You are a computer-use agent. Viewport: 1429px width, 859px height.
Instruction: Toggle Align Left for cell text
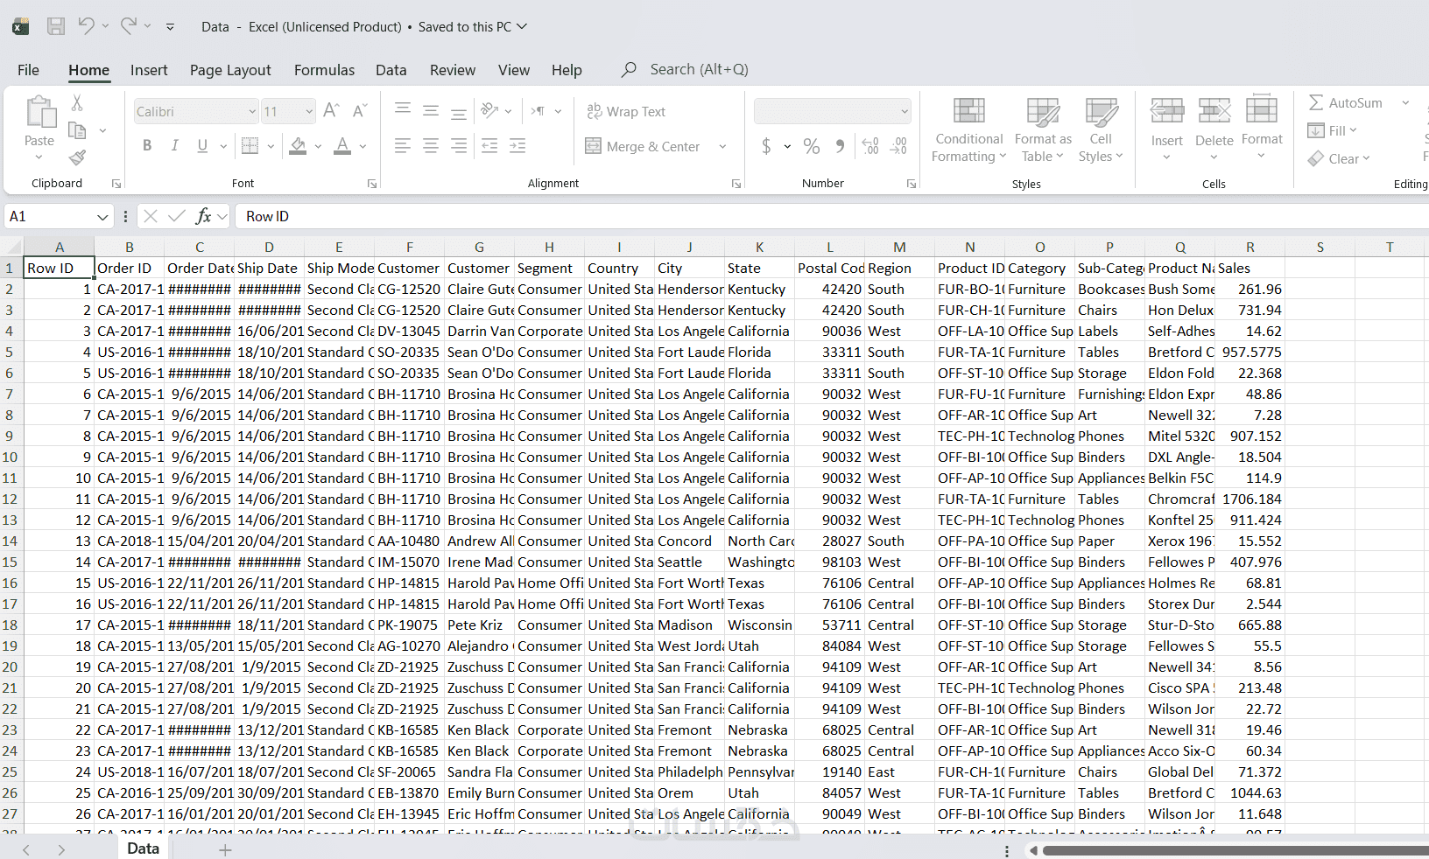403,146
